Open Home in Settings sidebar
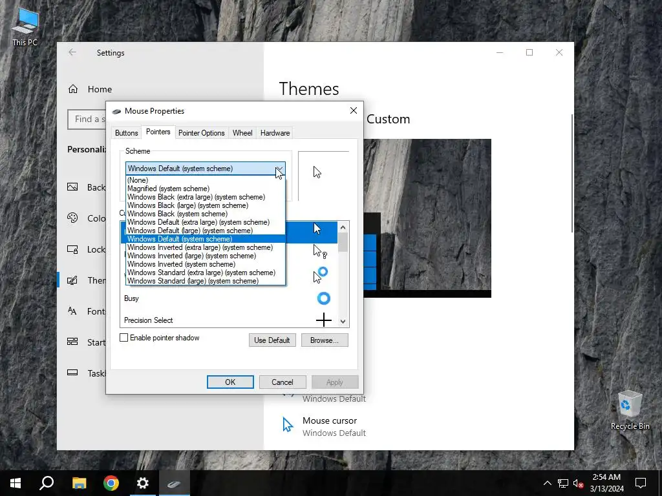Screen dimensions: 662x496 [x=90, y=89]
